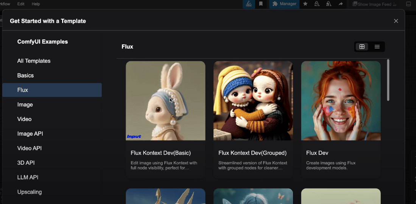Click the first vacuum cleaner icon
416x204 pixels.
(317, 4)
